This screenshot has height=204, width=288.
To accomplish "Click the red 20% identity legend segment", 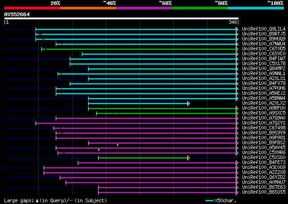I will pos(32,8).
